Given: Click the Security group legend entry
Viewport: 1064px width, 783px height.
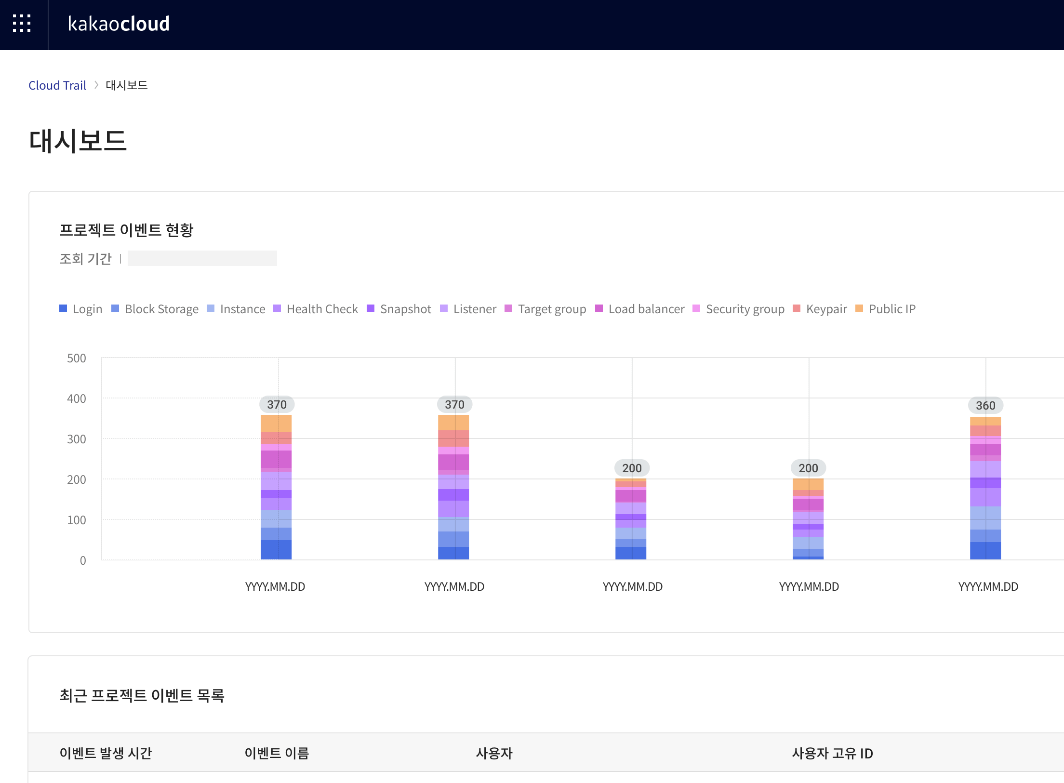Looking at the screenshot, I should pos(745,309).
